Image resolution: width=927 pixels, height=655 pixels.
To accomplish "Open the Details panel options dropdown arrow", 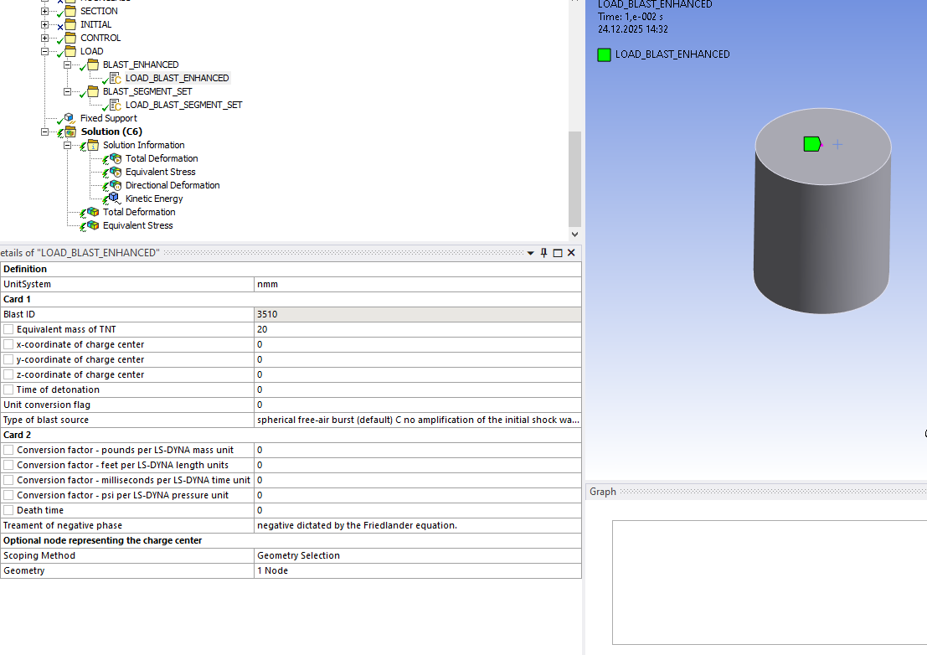I will click(x=530, y=253).
